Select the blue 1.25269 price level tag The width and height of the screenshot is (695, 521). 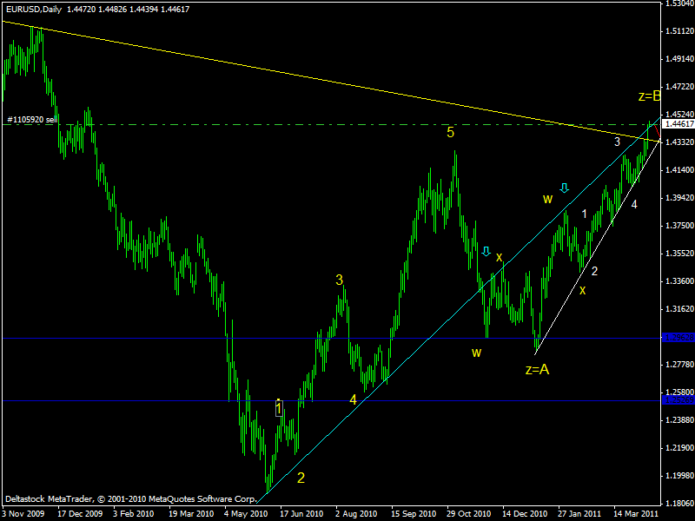[678, 400]
